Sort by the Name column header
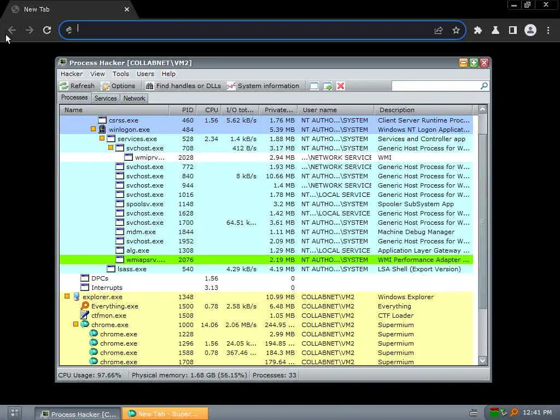 114,110
